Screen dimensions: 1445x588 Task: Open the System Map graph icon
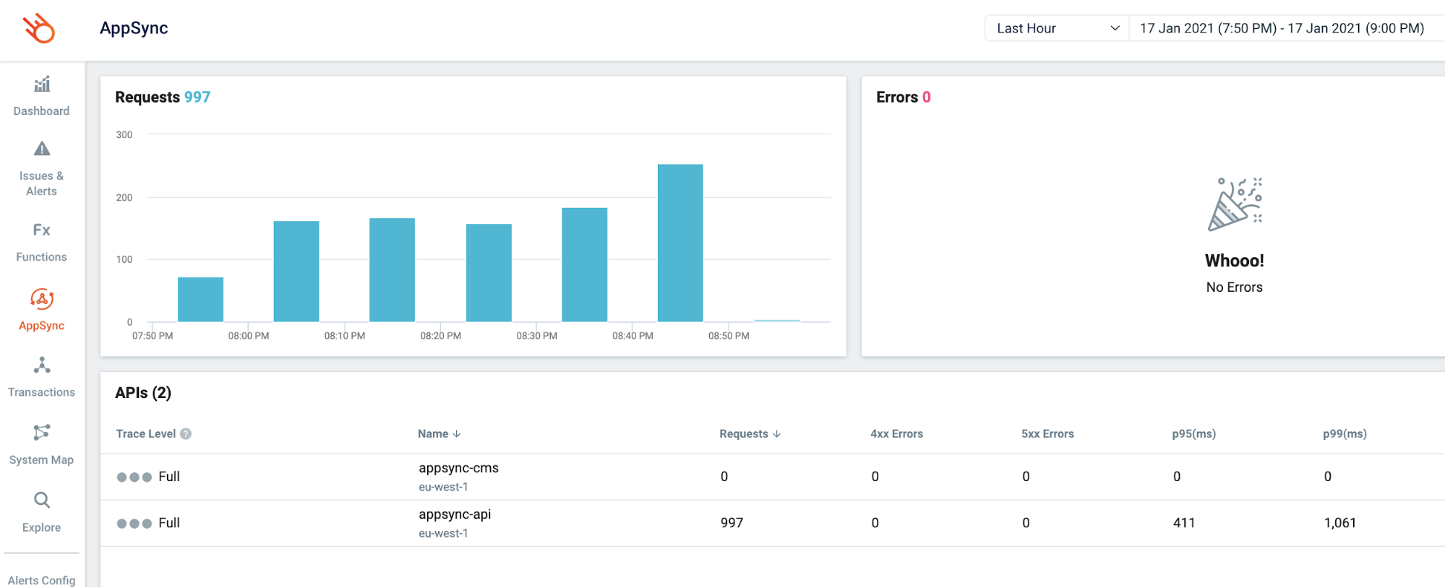(42, 433)
